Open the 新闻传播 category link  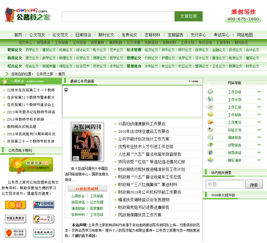pyautogui.click(x=49, y=66)
